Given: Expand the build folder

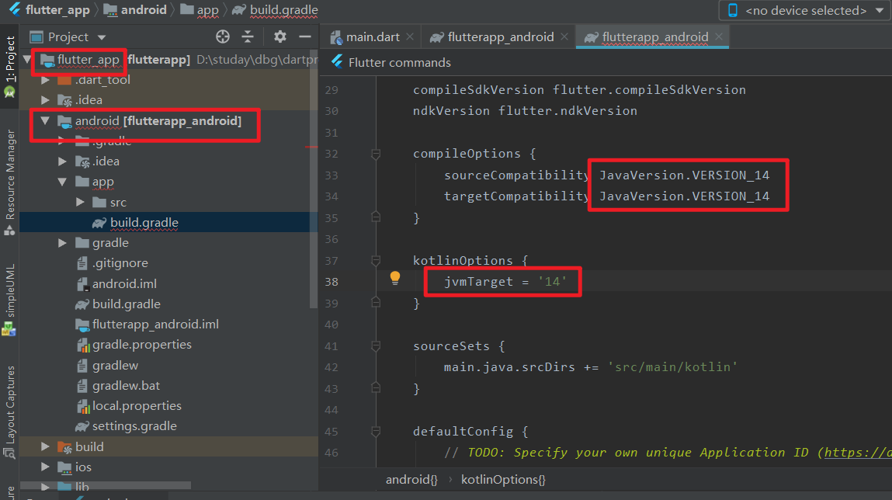Looking at the screenshot, I should coord(45,446).
